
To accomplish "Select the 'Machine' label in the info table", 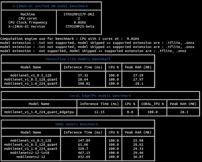I will [x=28, y=14].
